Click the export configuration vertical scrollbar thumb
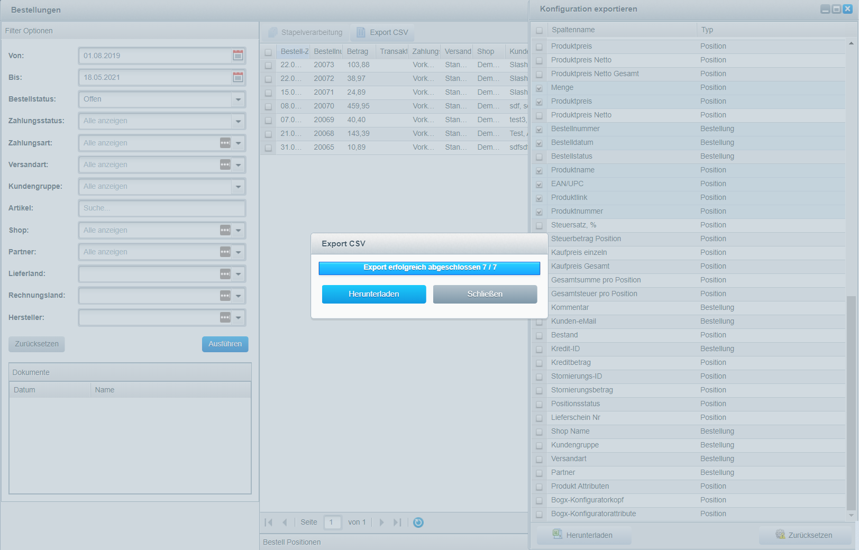The width and height of the screenshot is (859, 550). (851, 402)
